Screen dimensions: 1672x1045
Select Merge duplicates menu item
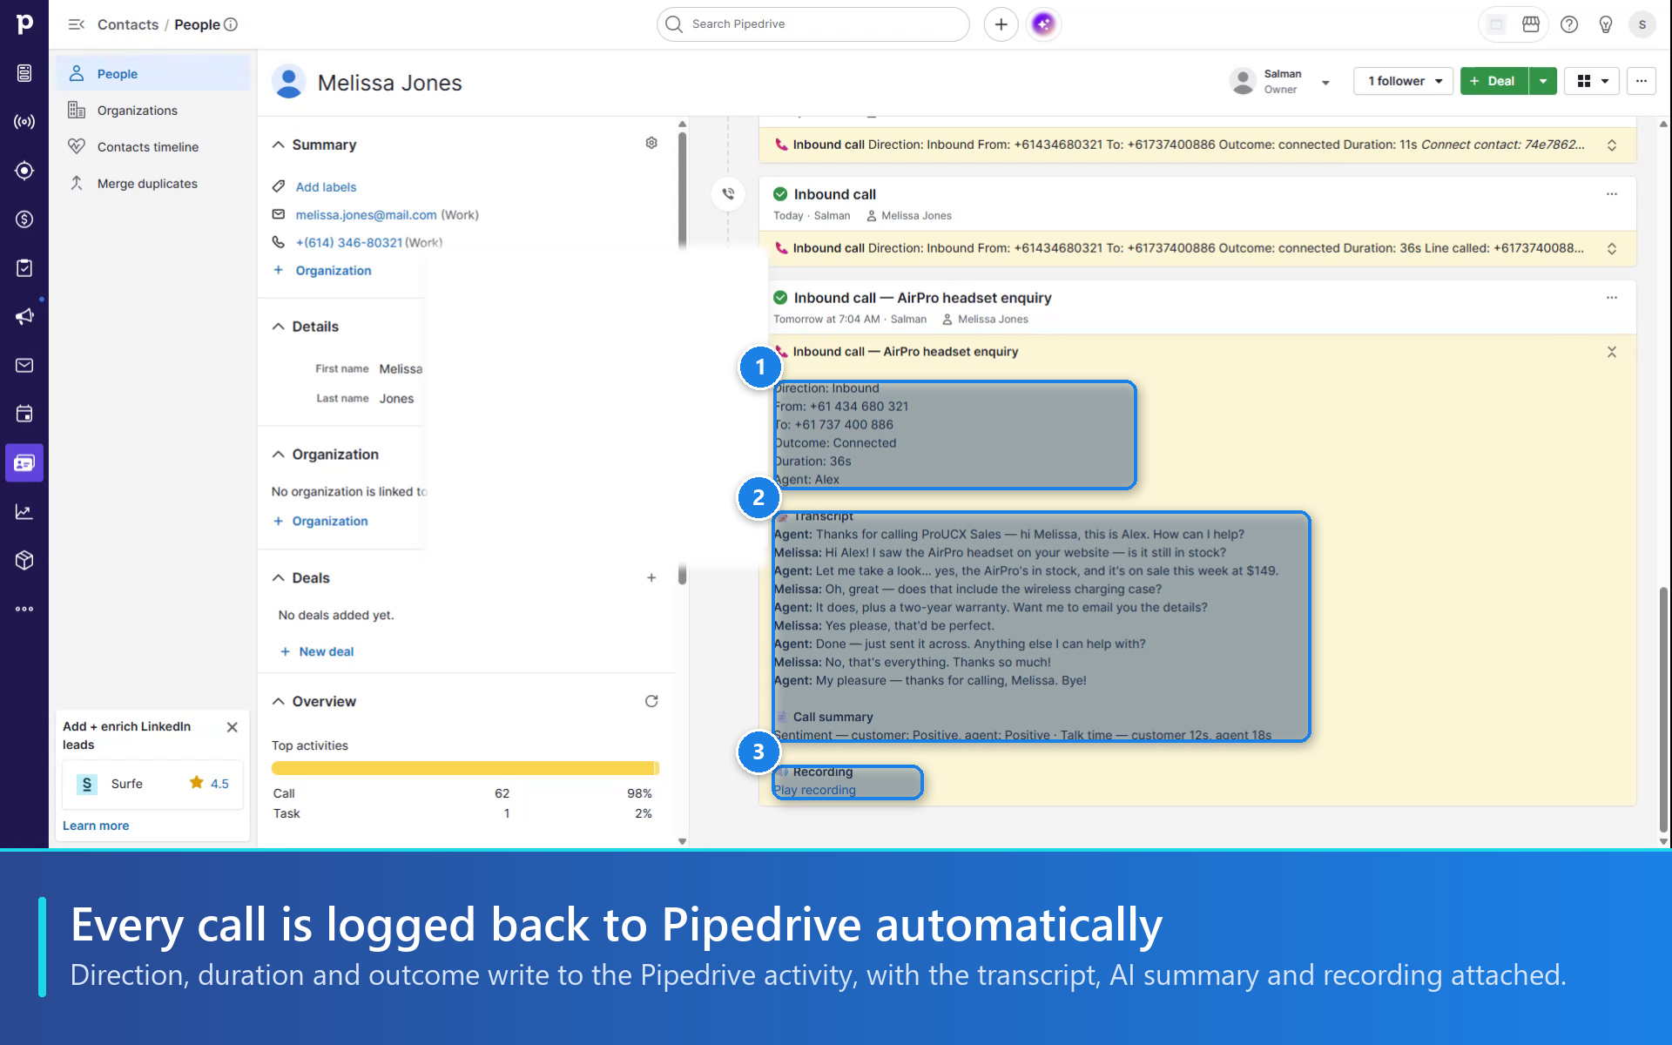tap(153, 184)
